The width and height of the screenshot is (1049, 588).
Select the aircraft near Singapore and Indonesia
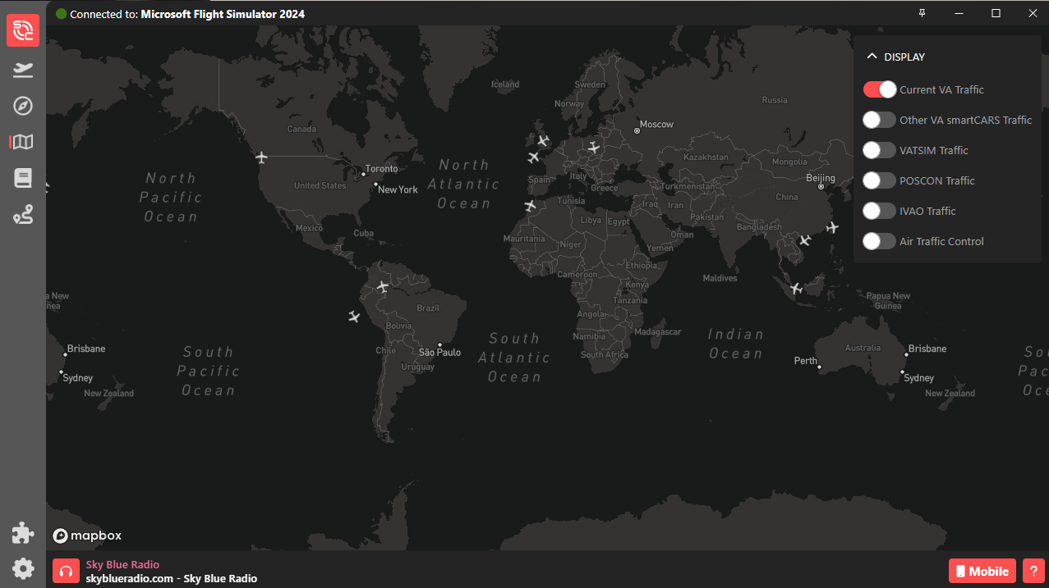[795, 289]
